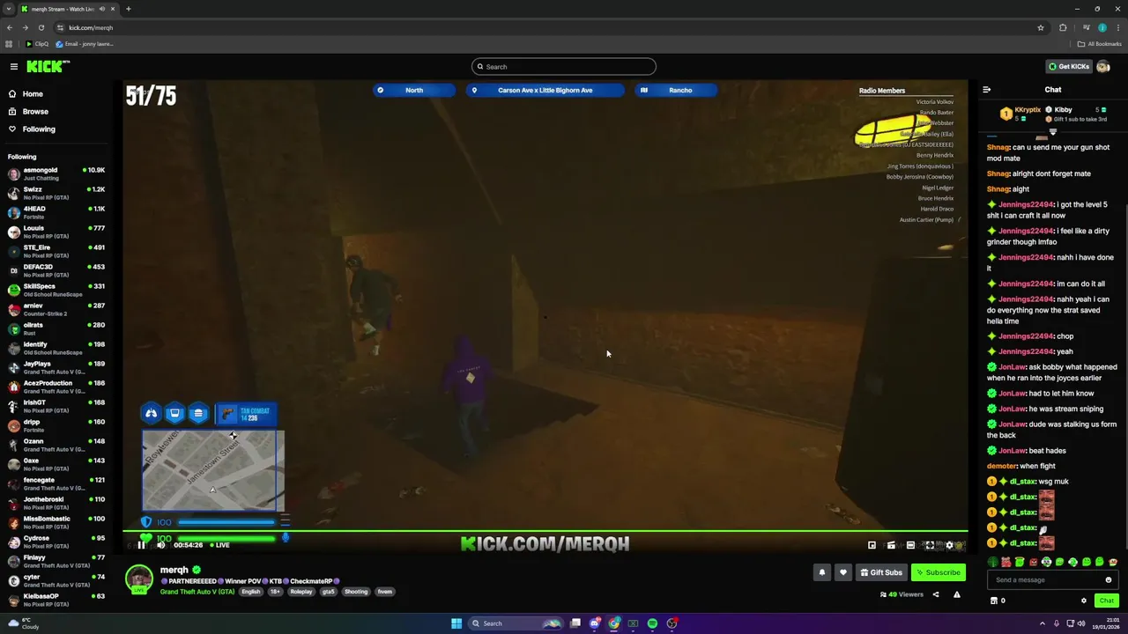
Task: Click the English language tag
Action: [x=251, y=592]
